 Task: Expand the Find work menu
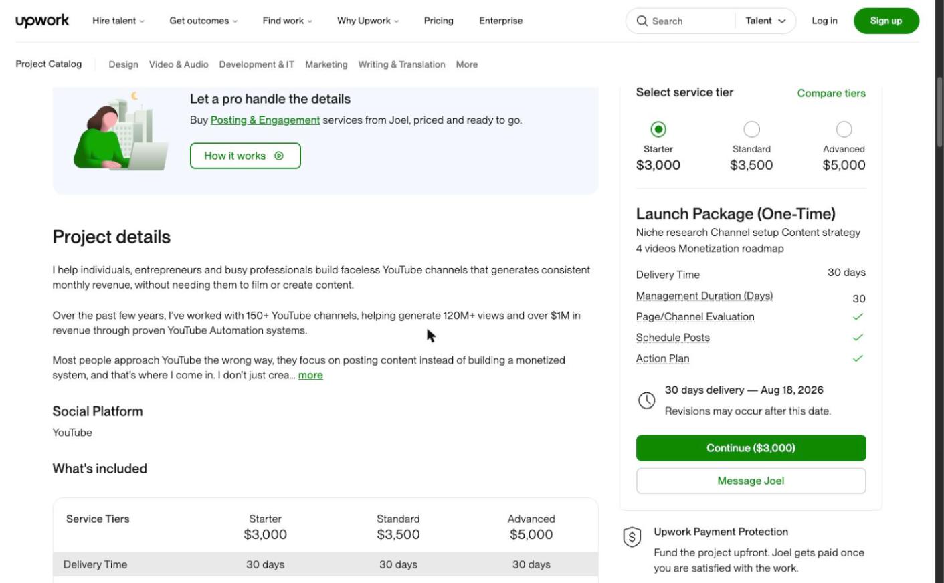click(x=287, y=21)
